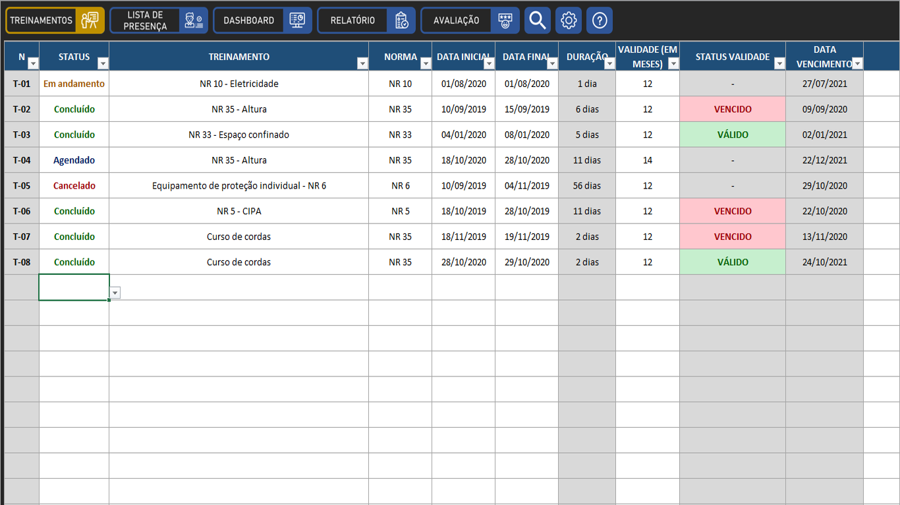Click the start date 04/01/2020
This screenshot has width=900, height=505.
(x=464, y=134)
